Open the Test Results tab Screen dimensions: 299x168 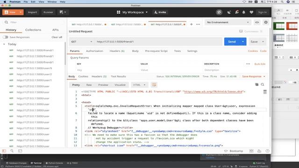(118, 77)
